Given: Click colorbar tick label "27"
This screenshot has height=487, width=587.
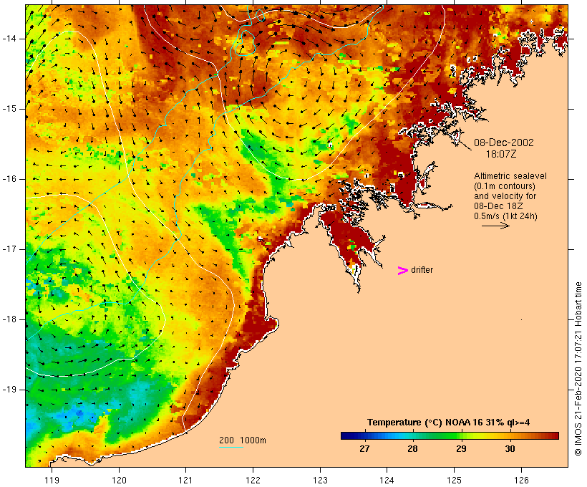Looking at the screenshot, I should [364, 449].
